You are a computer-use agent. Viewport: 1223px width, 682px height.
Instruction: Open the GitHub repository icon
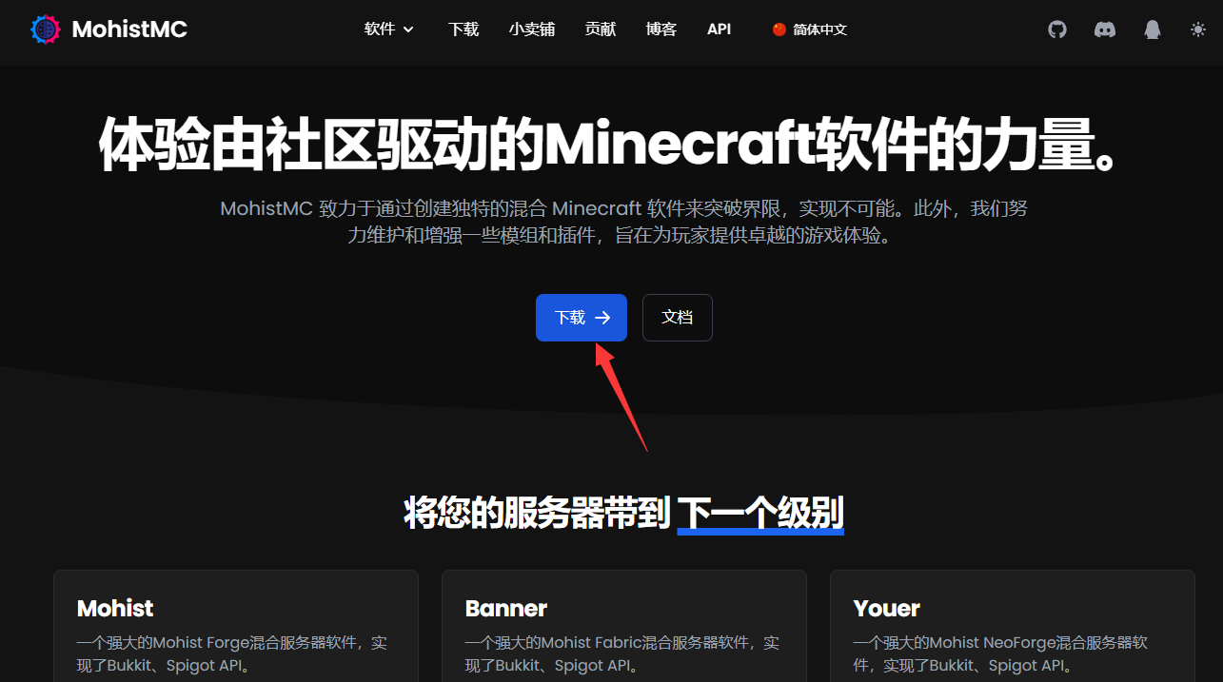coord(1057,29)
